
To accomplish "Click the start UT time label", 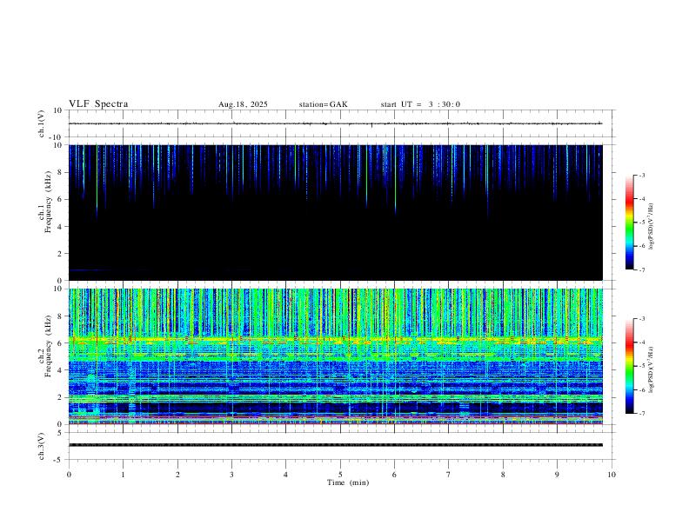I will [x=420, y=104].
